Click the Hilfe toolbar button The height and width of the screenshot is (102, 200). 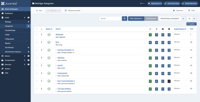[191, 10]
